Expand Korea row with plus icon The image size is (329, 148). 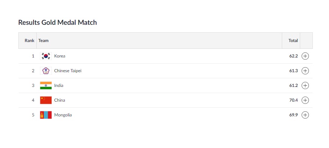[305, 56]
